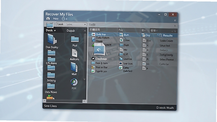Click the picture icon beside Cano
Screen dimensions: 217x122
[x=120, y=68]
